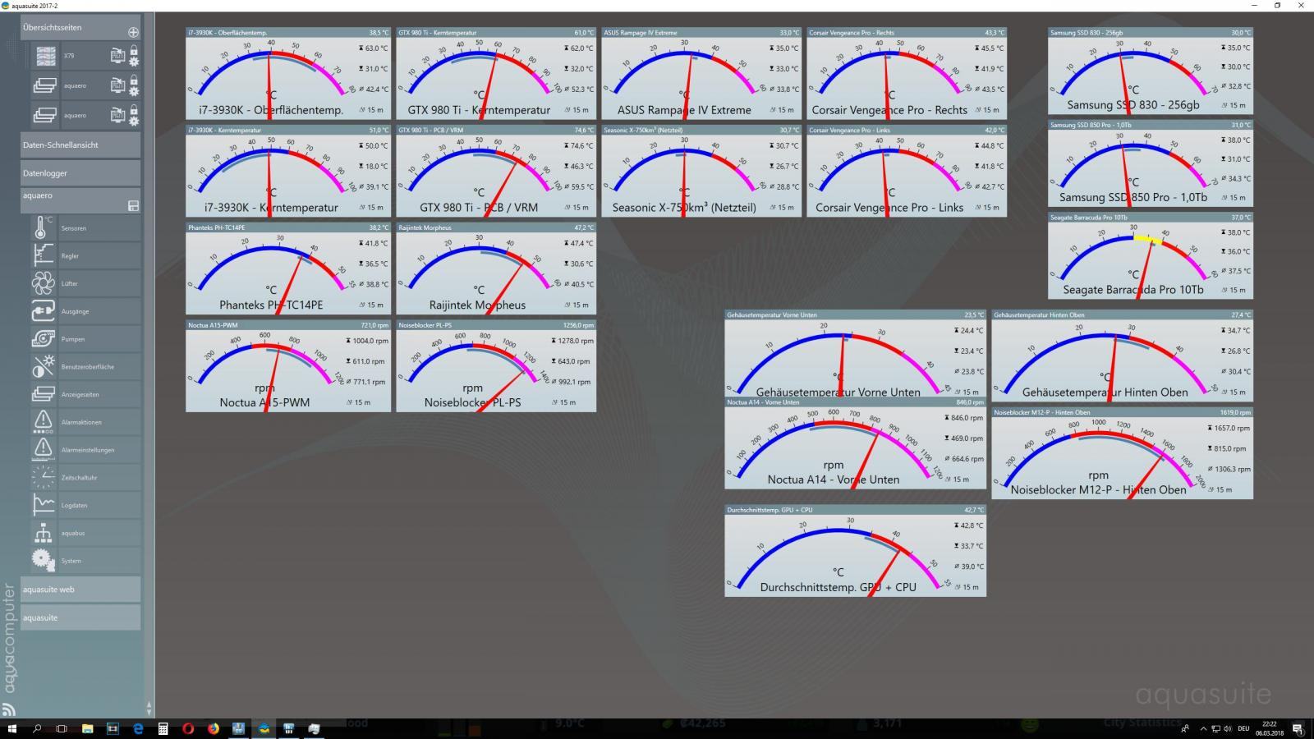Select the i7-3930K Oberflächentemp. gauge

click(288, 74)
